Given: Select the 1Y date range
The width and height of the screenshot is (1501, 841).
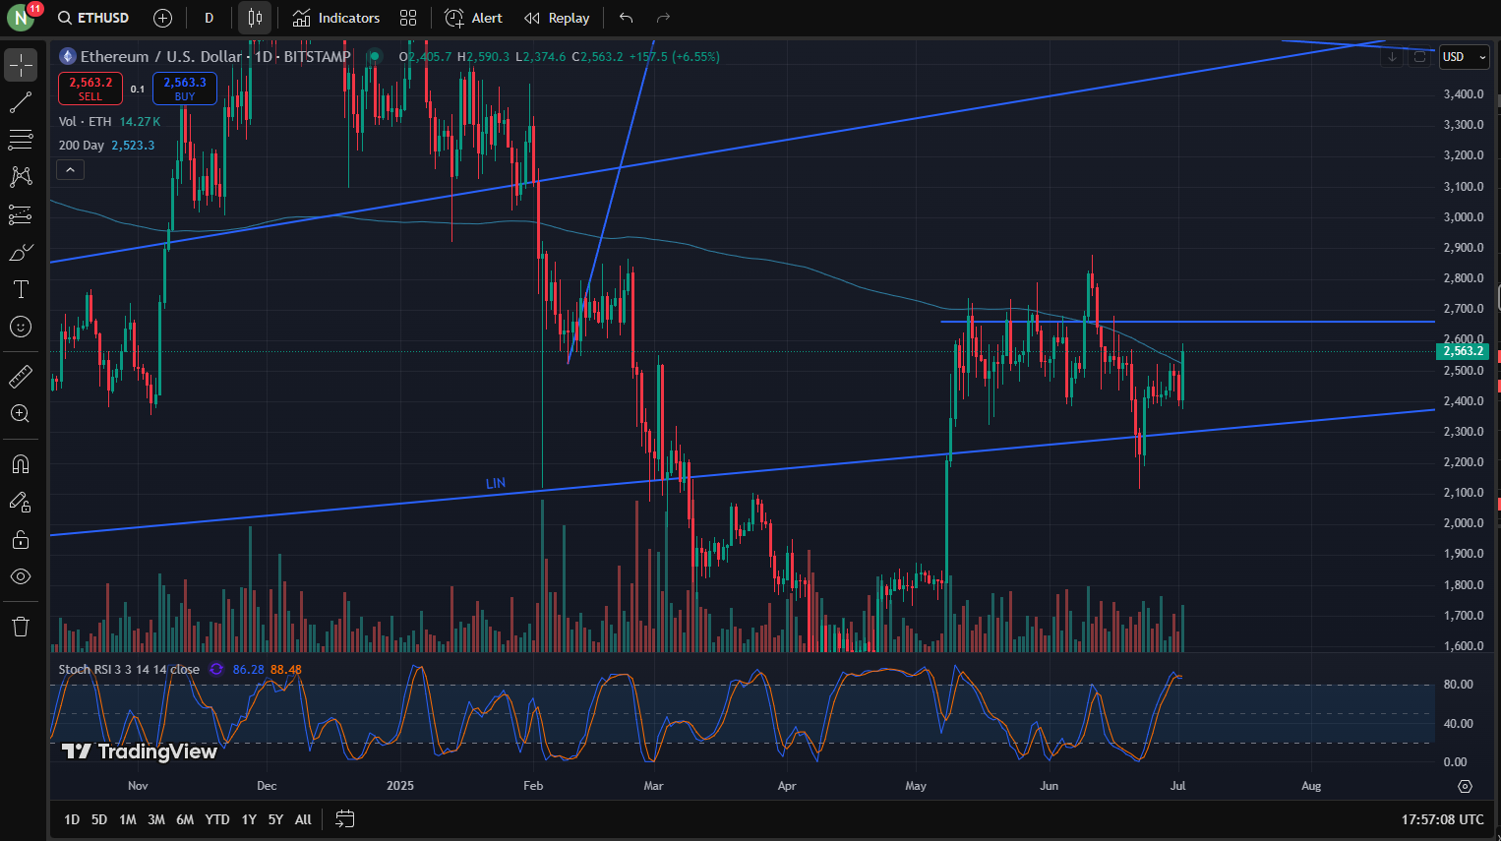Looking at the screenshot, I should point(249,819).
